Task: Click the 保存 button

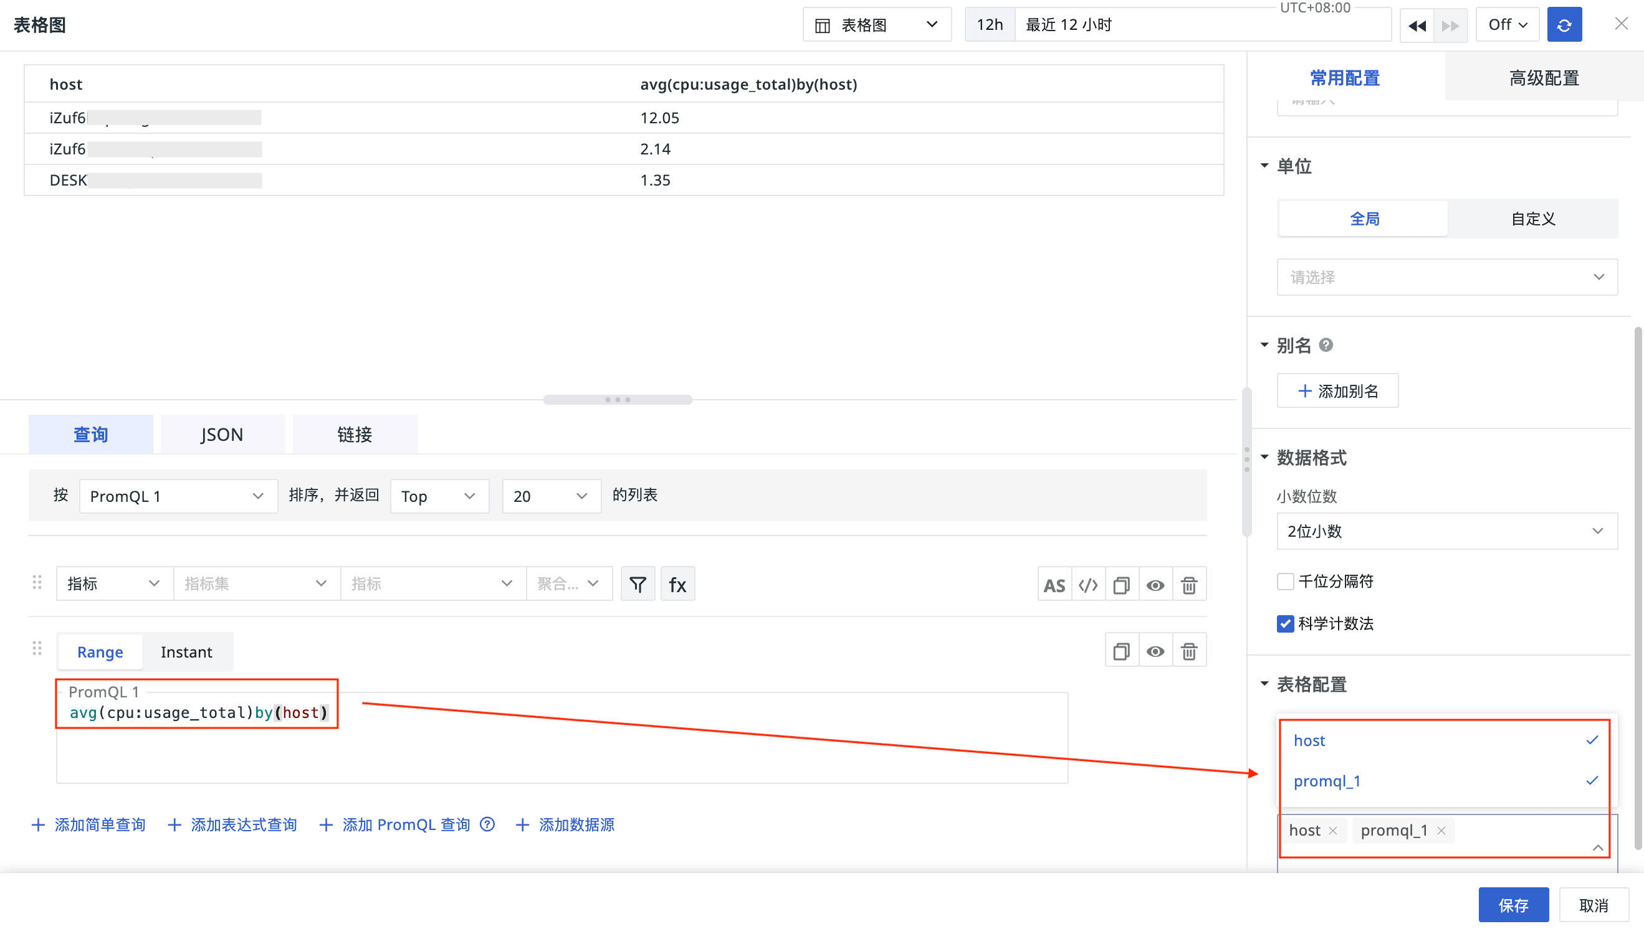Action: tap(1513, 905)
